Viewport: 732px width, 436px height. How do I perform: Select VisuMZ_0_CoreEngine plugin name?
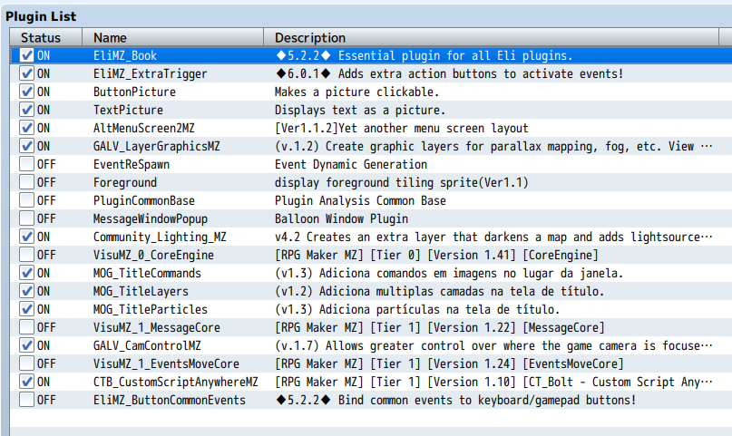click(153, 256)
